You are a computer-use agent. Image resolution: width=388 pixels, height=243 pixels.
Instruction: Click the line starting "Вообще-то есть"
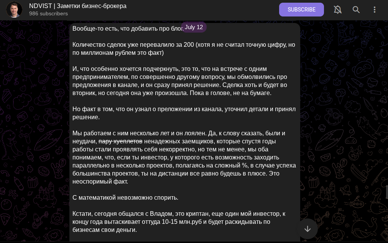[128, 28]
